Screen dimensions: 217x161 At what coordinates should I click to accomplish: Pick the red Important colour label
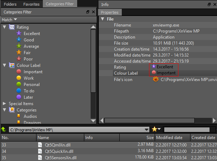19,71
